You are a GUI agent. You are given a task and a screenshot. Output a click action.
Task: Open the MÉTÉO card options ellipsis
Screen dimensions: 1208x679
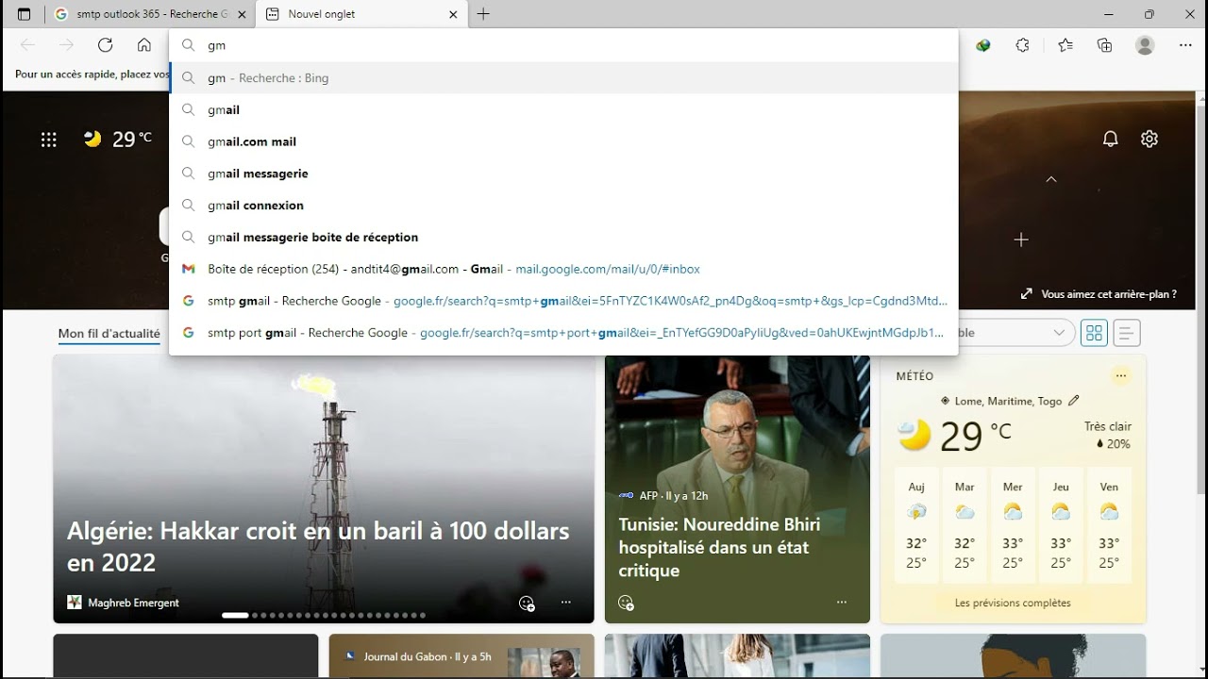click(1120, 375)
